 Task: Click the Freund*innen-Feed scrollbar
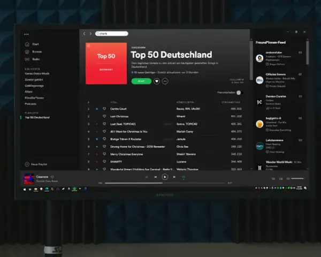pyautogui.click(x=307, y=52)
